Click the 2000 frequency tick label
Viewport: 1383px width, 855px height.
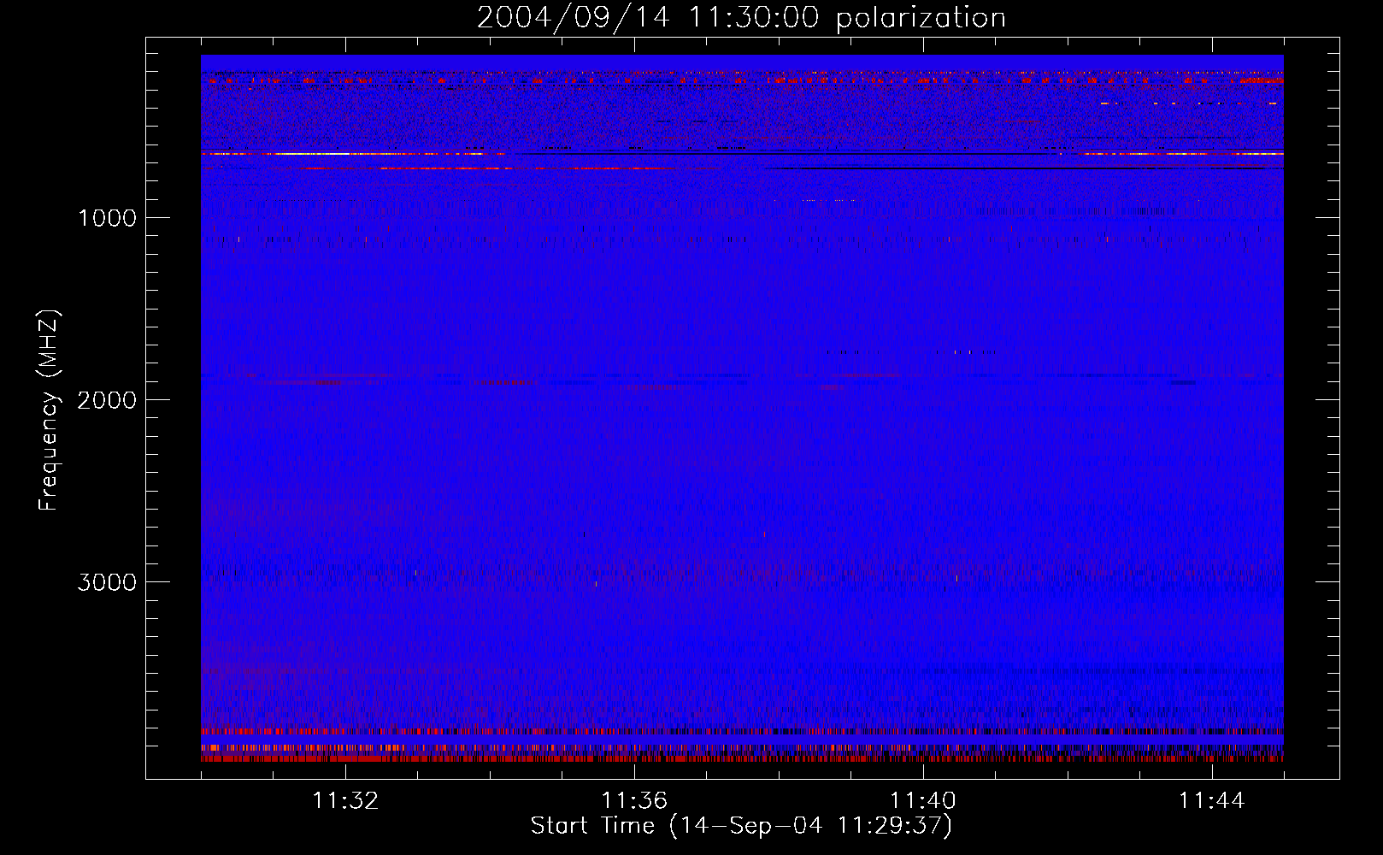tap(107, 400)
